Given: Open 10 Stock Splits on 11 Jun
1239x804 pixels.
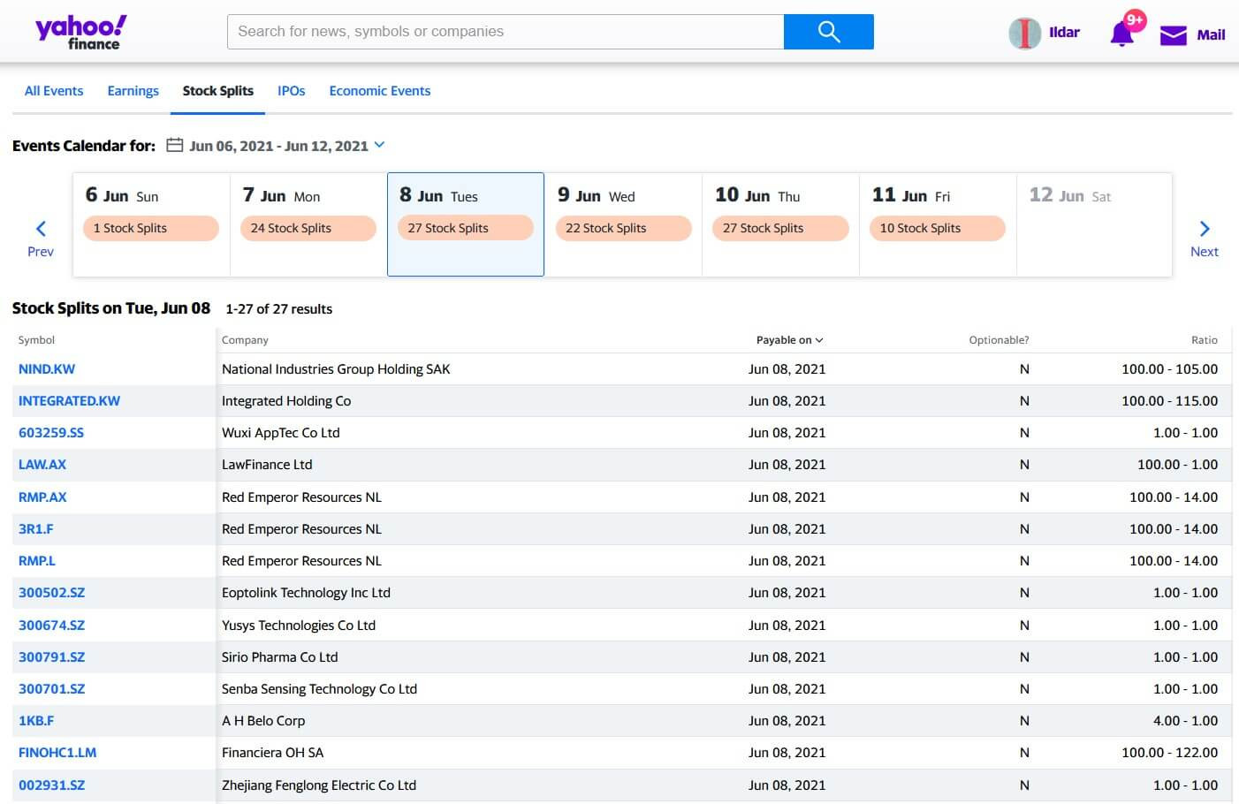Looking at the screenshot, I should tap(937, 228).
